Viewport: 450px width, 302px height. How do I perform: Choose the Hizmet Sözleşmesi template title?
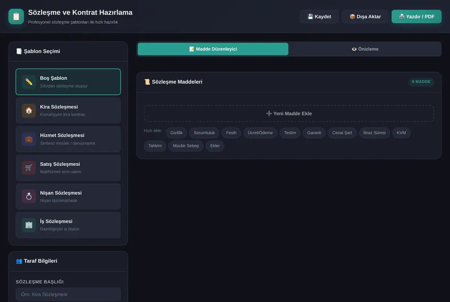[x=62, y=135]
